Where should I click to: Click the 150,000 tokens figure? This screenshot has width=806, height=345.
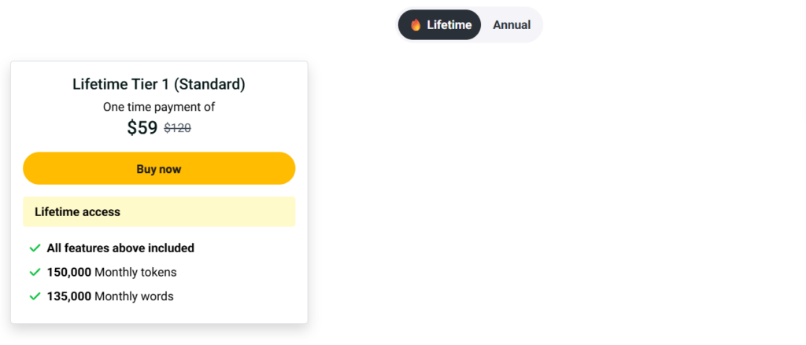(x=69, y=273)
